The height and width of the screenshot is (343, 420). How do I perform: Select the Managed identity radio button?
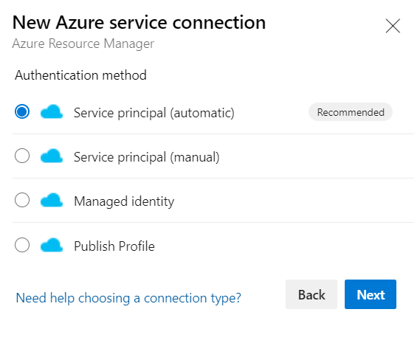(22, 200)
